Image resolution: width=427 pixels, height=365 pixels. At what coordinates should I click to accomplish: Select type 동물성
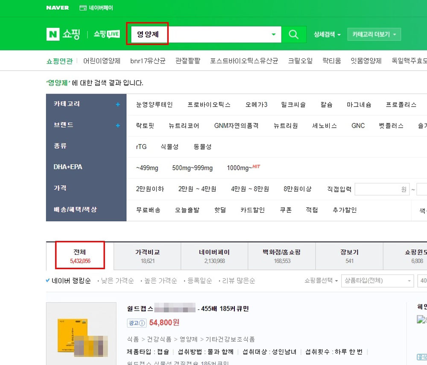tap(202, 147)
